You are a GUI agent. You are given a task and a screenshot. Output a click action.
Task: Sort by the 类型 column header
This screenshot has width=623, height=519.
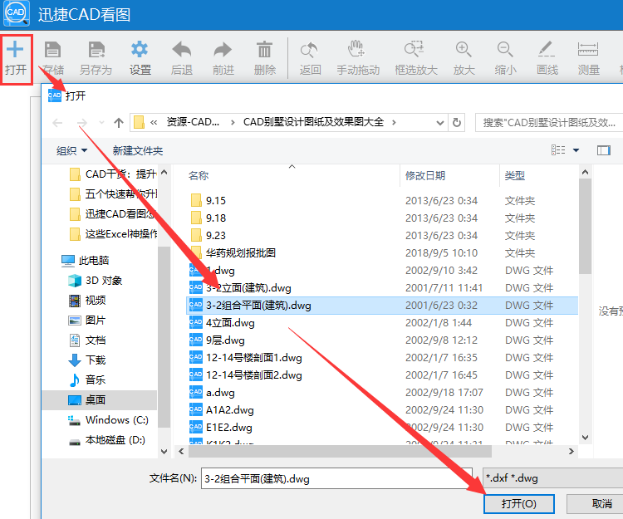(515, 175)
